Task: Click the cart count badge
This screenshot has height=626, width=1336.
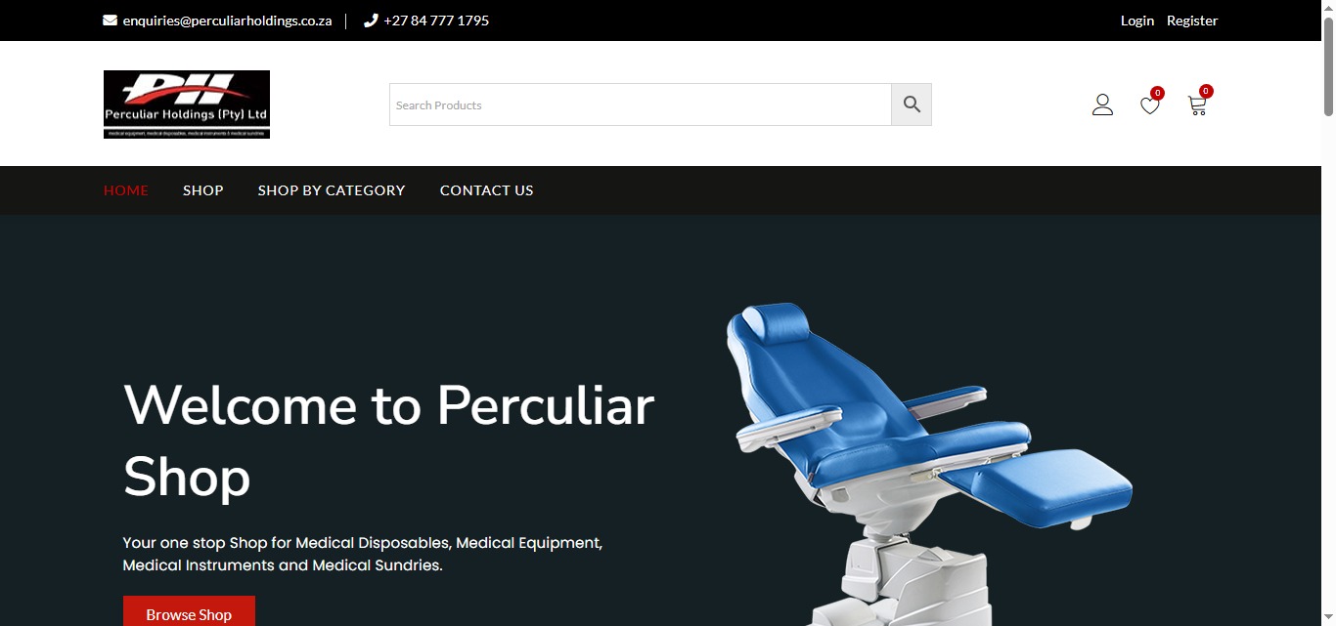Action: point(1206,91)
